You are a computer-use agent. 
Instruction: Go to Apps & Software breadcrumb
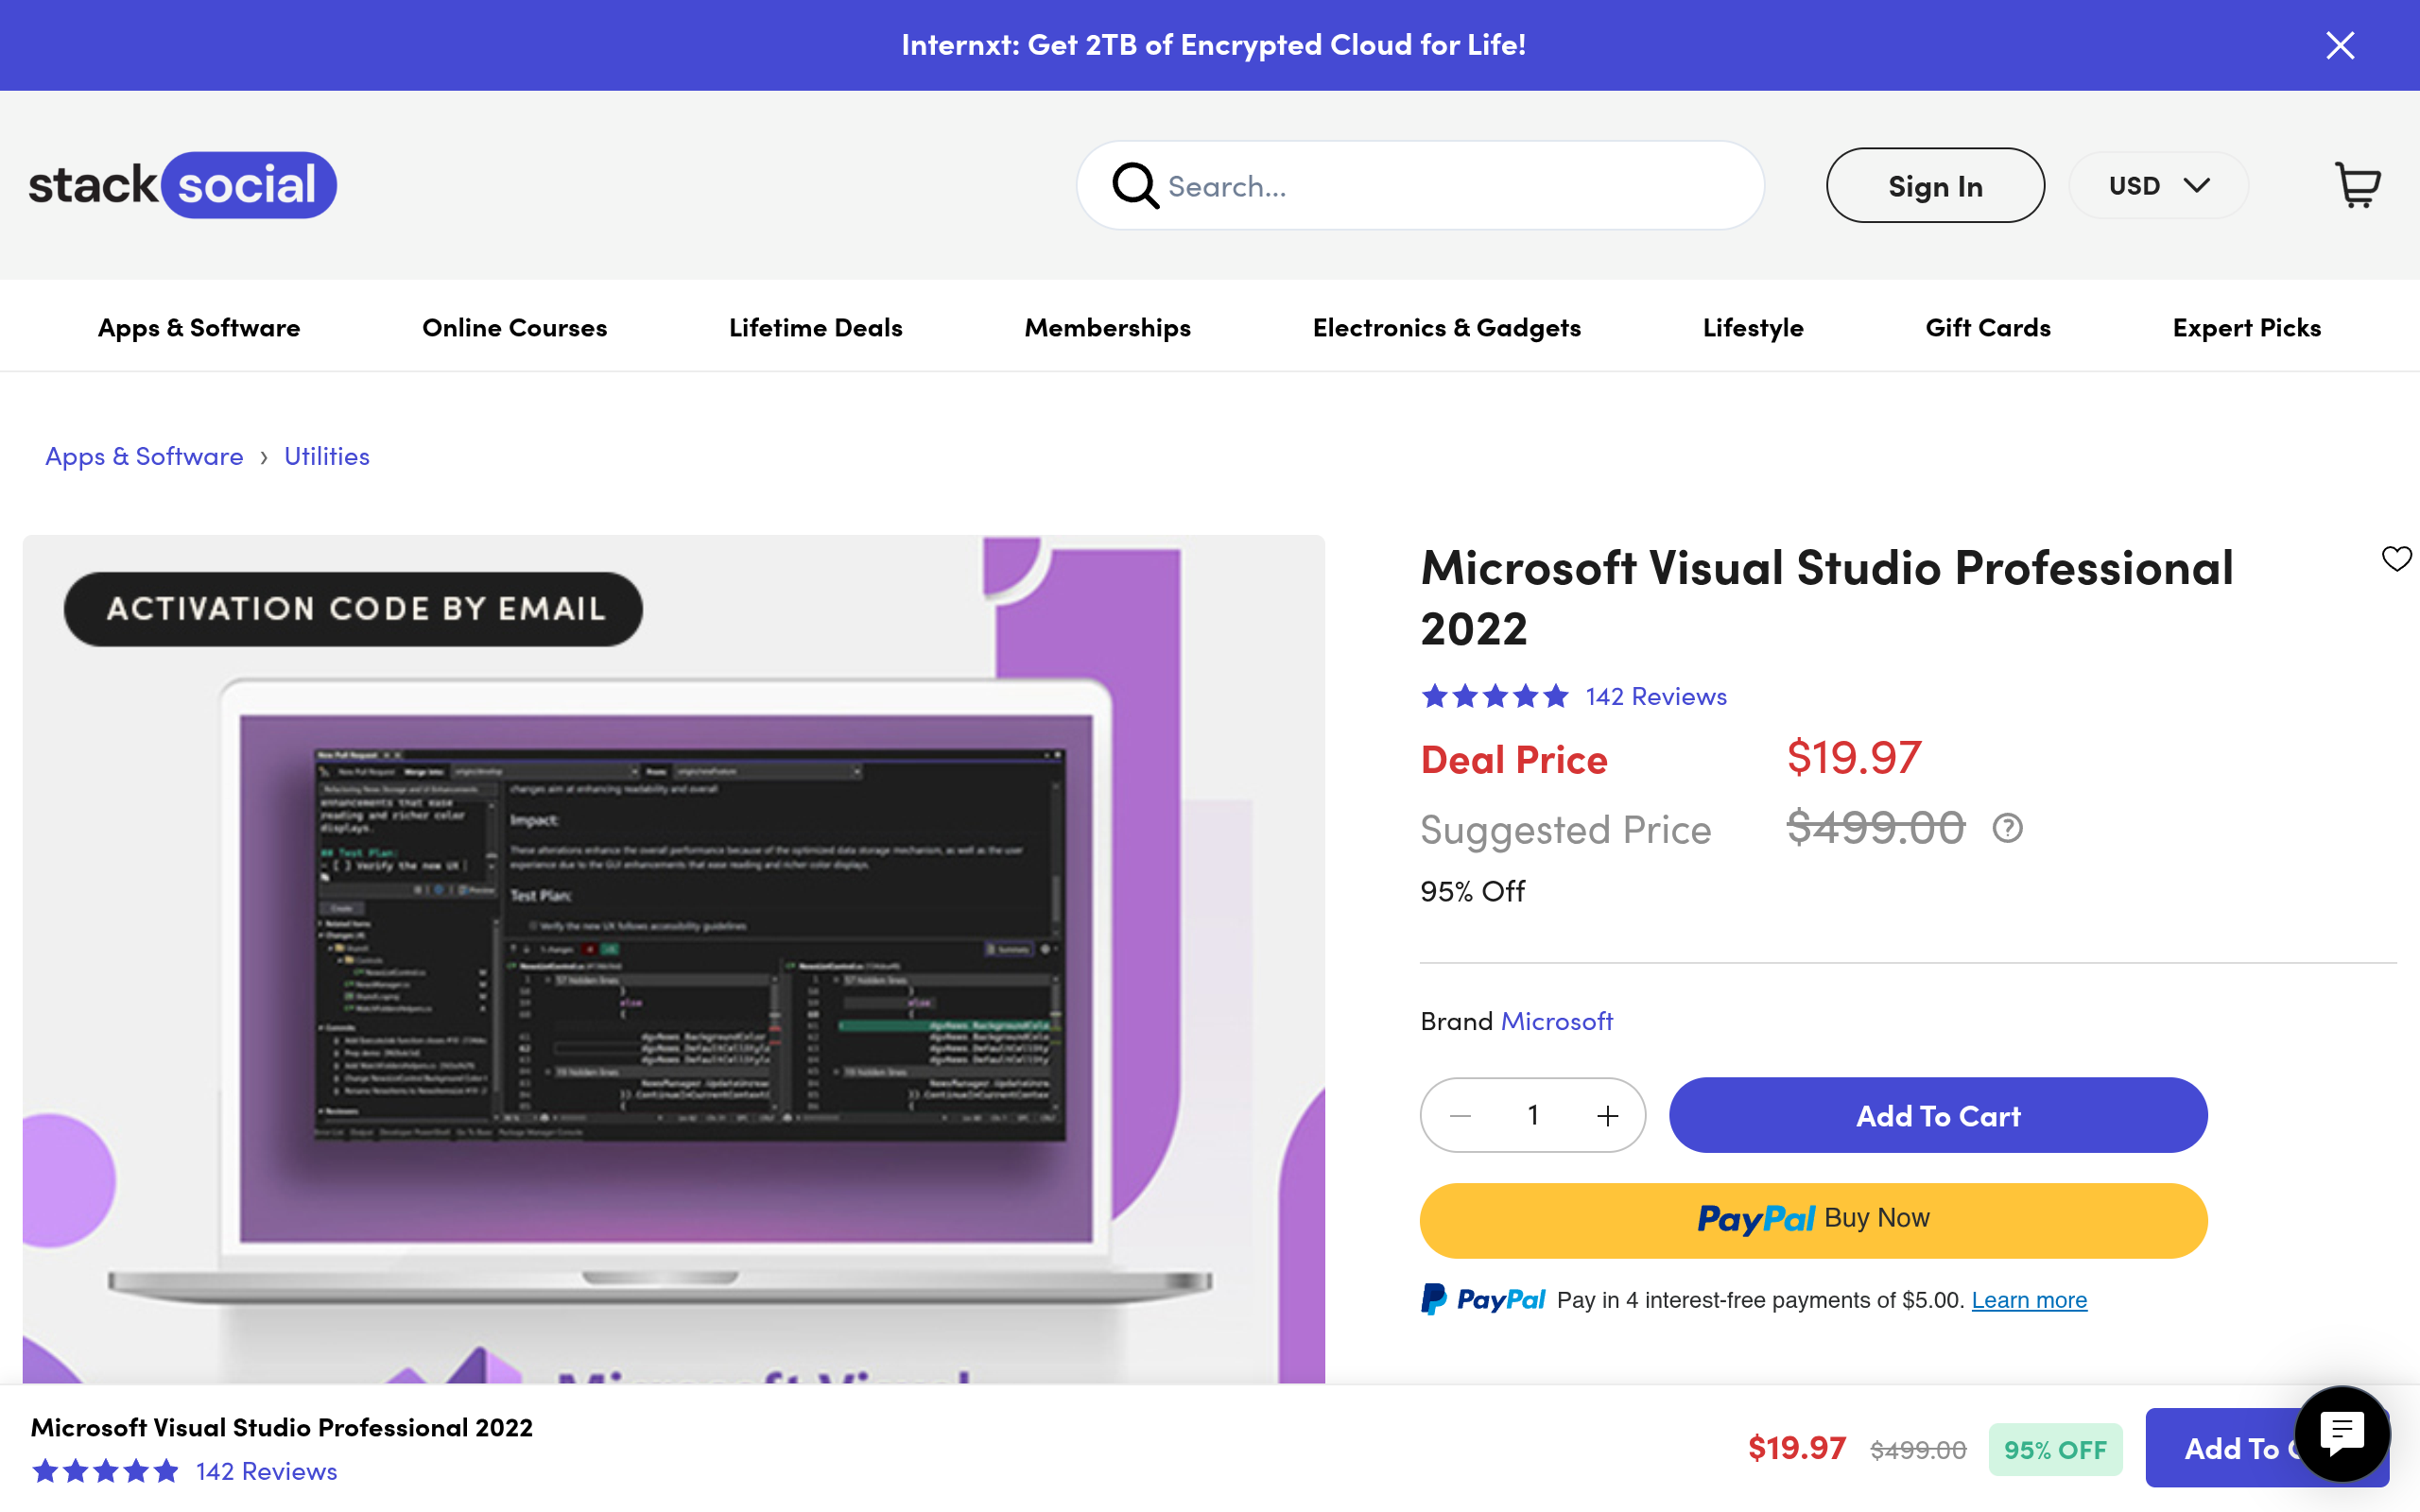point(144,456)
